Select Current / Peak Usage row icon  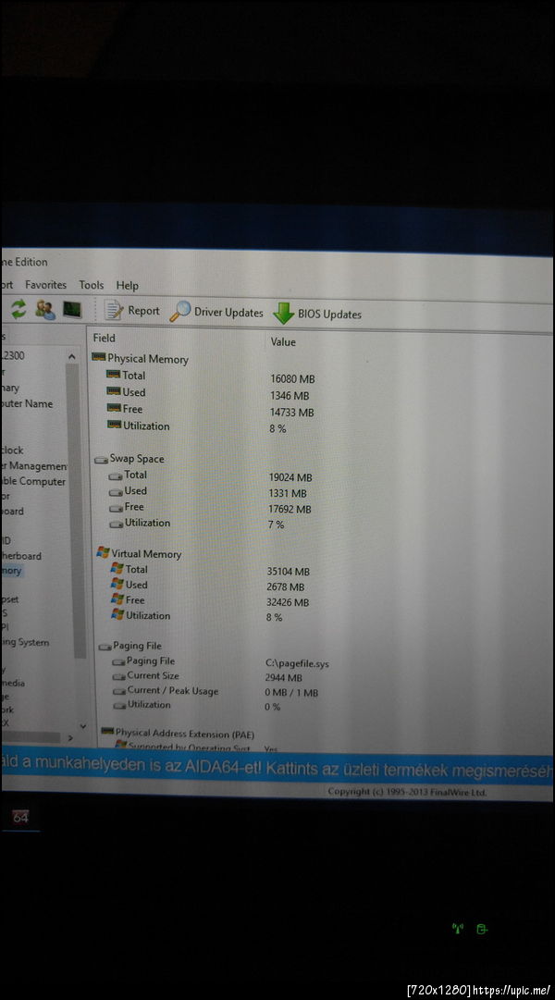click(118, 691)
